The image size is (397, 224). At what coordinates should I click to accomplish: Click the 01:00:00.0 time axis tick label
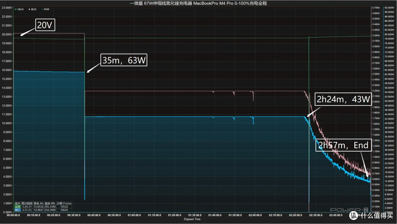pos(134,215)
